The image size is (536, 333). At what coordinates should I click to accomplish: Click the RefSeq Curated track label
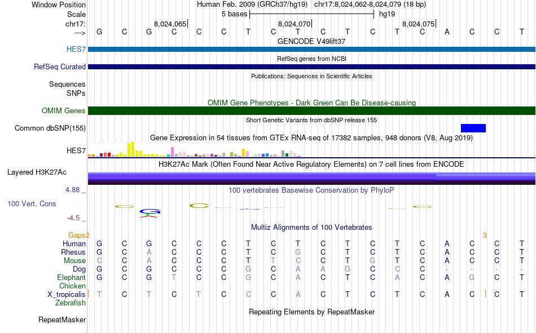click(x=59, y=66)
